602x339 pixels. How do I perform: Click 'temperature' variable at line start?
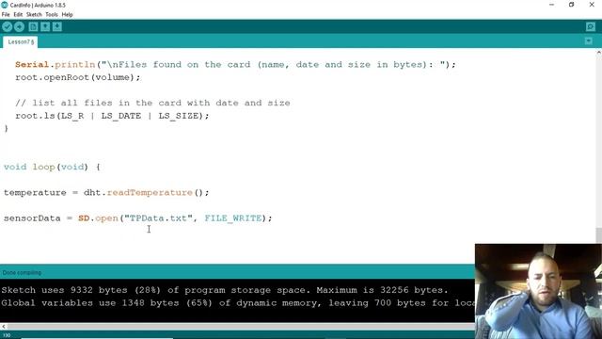pos(35,192)
